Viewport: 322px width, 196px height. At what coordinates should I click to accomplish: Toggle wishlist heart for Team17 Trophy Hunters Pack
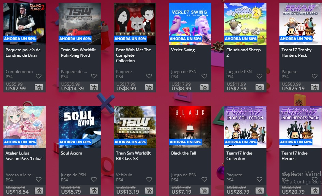(x=315, y=76)
